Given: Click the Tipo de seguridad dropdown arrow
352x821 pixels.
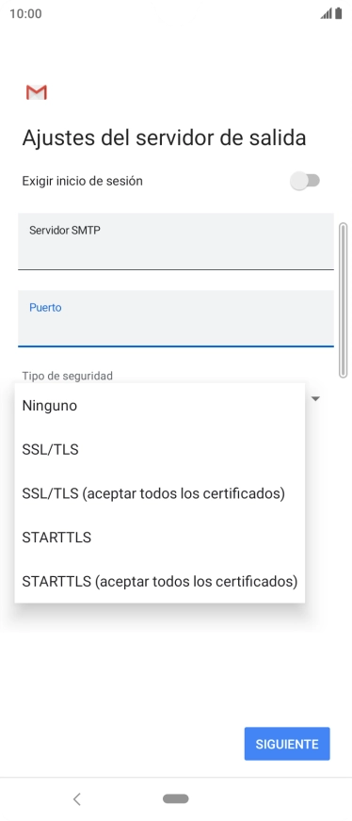Looking at the screenshot, I should pyautogui.click(x=315, y=399).
